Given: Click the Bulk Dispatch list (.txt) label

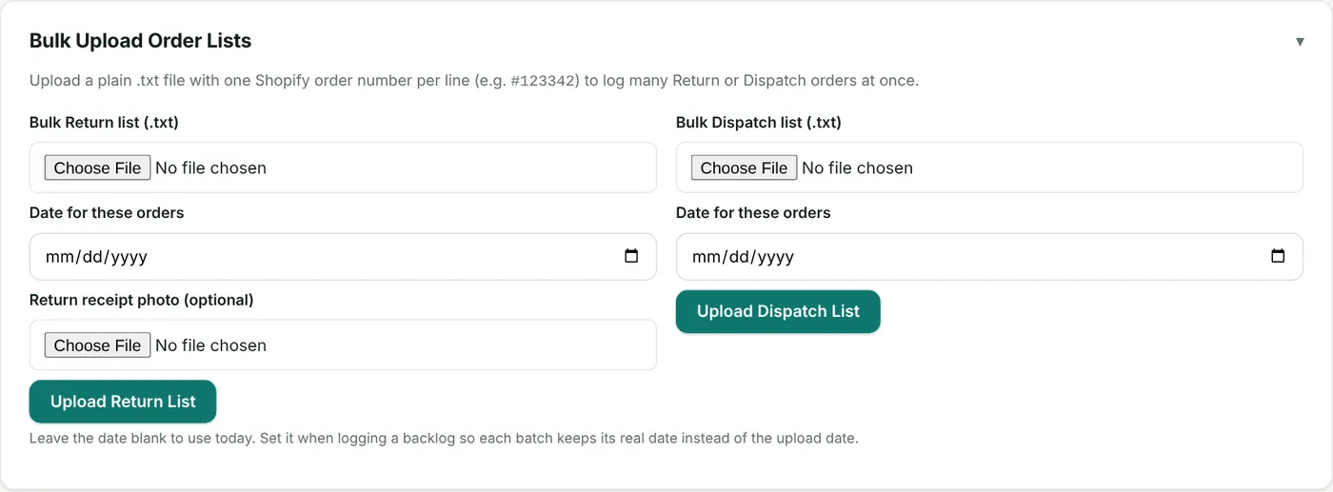Looking at the screenshot, I should pyautogui.click(x=759, y=122).
